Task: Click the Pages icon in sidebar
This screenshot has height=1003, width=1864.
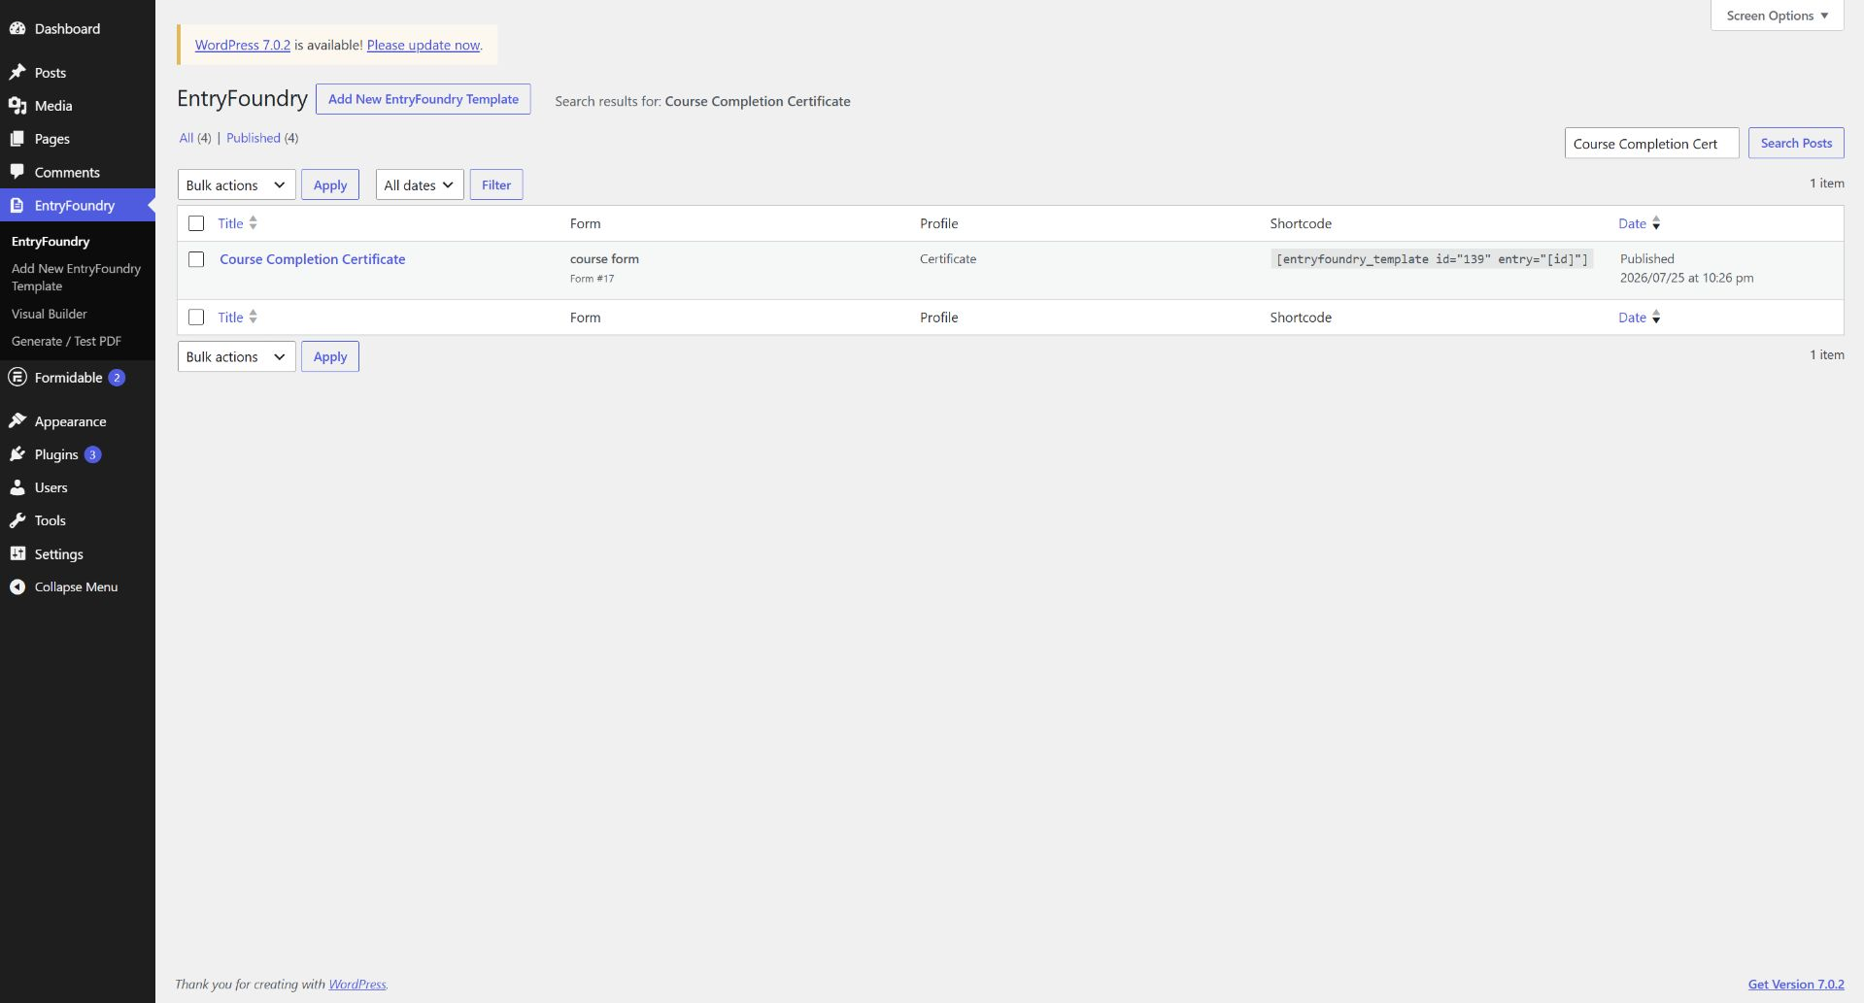Action: (17, 139)
